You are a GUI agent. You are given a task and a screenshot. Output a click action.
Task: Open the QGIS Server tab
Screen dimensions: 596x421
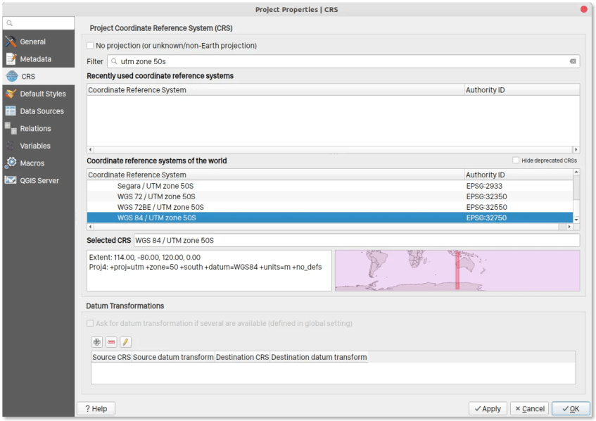tap(39, 180)
